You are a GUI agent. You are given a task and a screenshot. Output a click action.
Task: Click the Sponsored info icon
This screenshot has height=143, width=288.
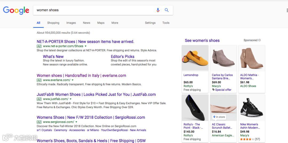(259, 40)
